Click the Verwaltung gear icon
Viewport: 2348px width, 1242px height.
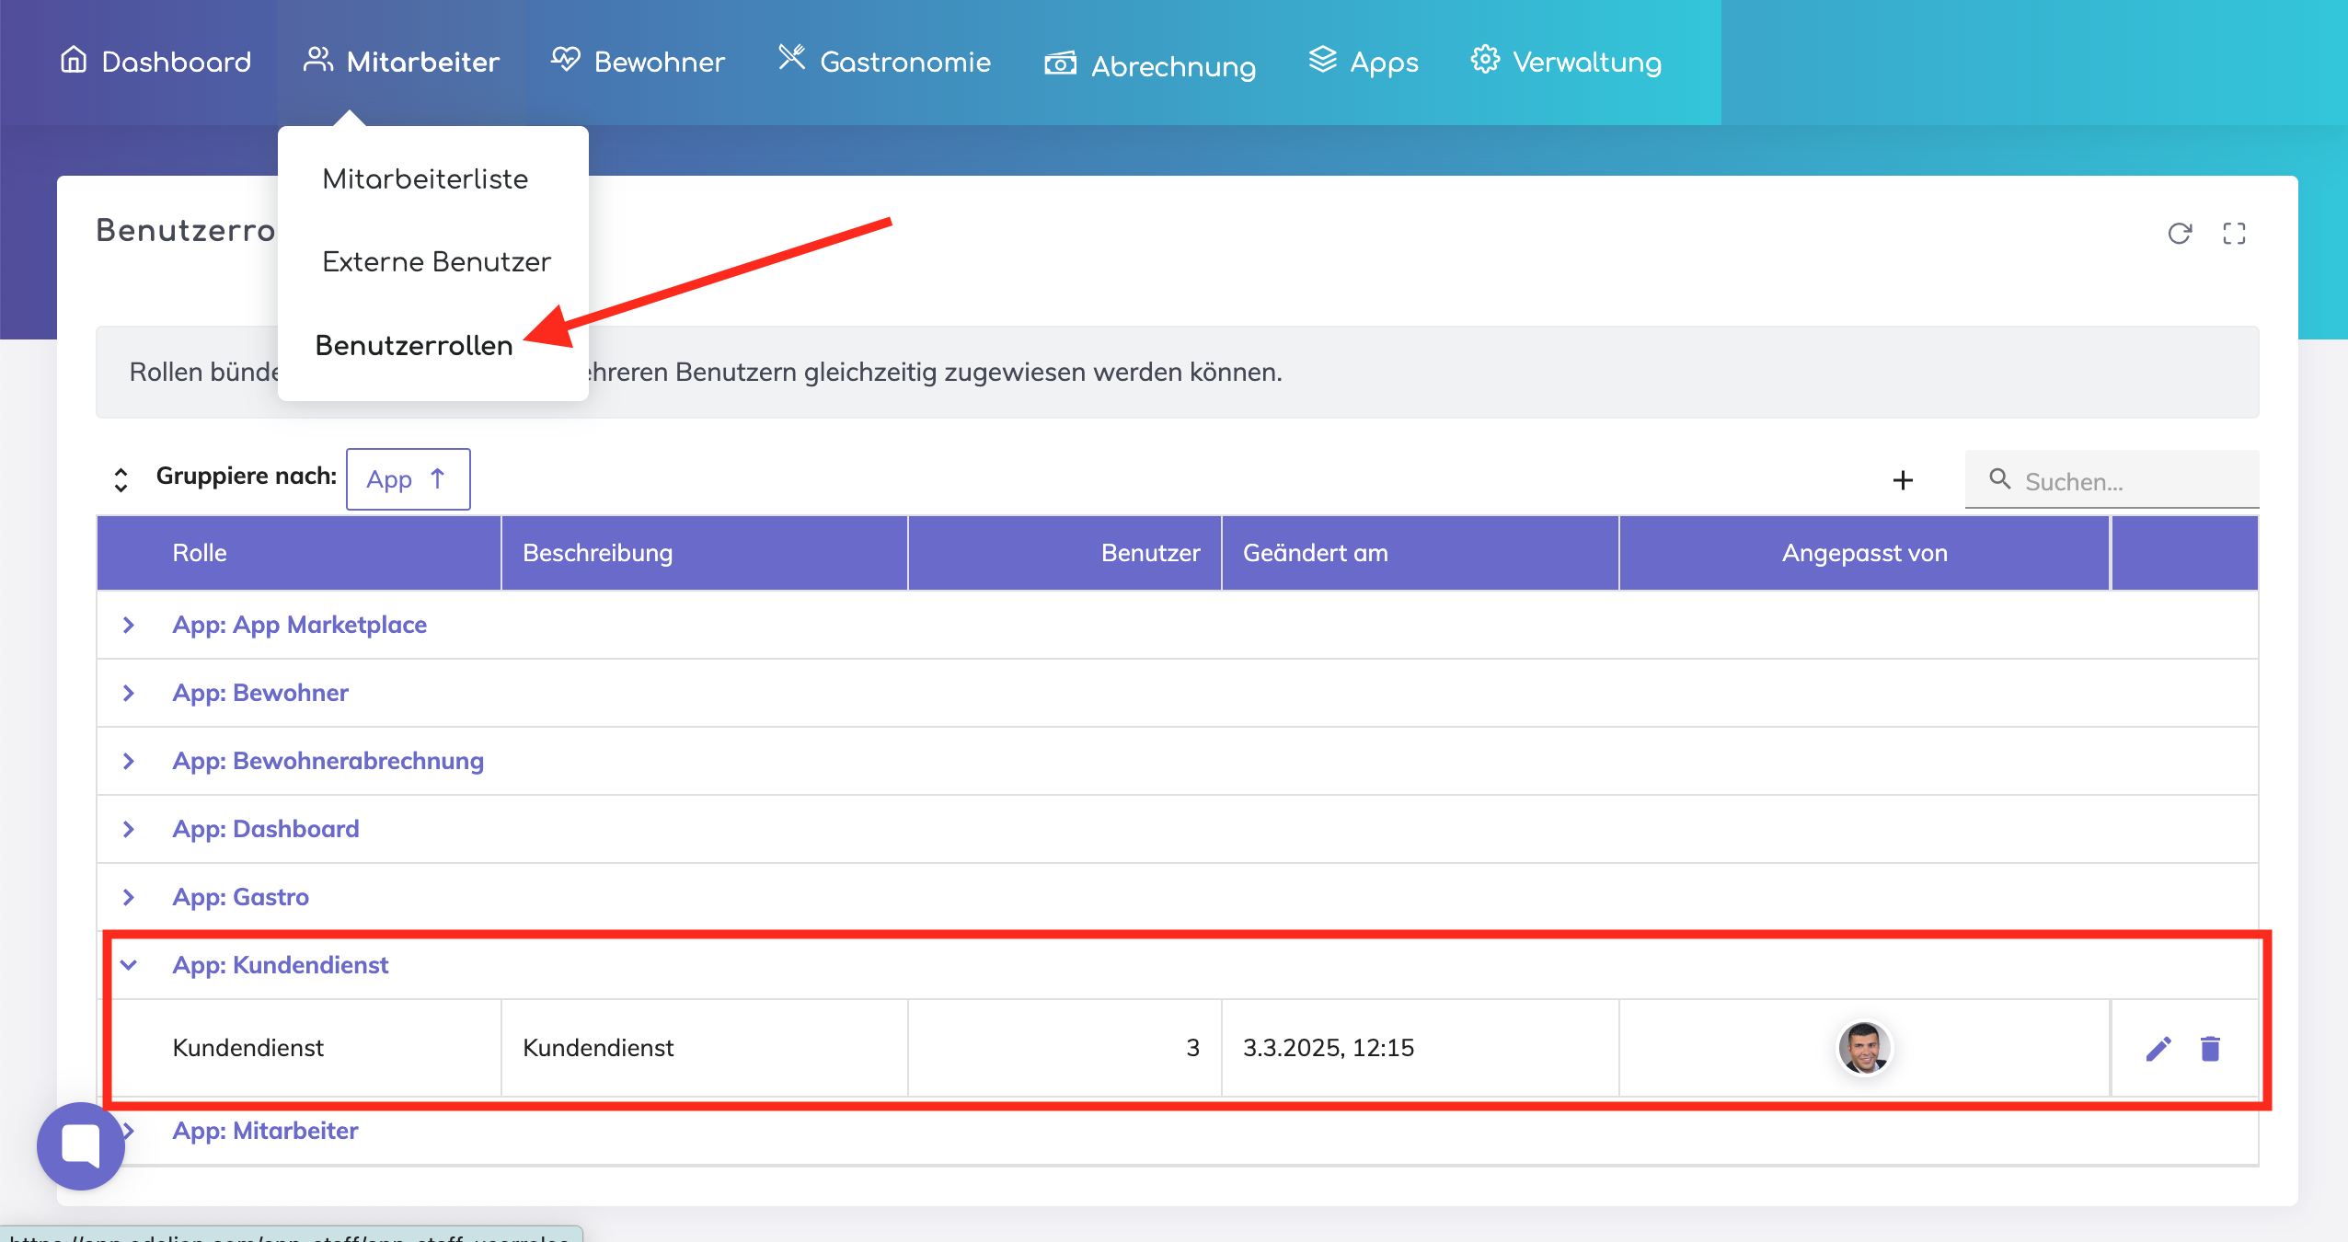pyautogui.click(x=1485, y=61)
